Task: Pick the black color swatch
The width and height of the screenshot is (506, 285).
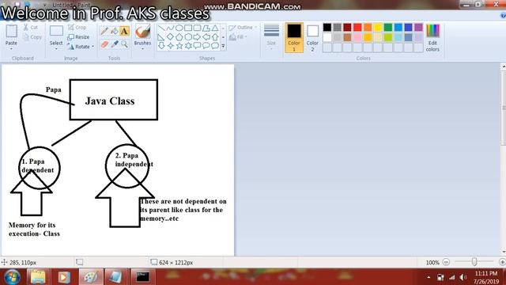Action: click(327, 28)
